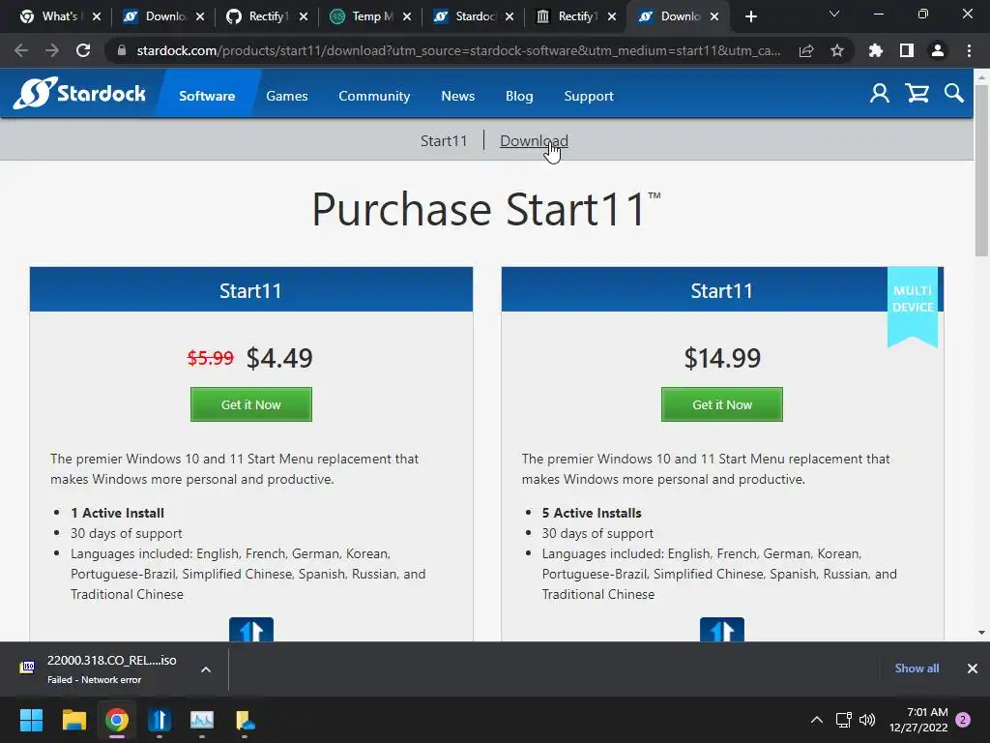Open the Community nav menu
990x743 pixels.
[x=374, y=96]
